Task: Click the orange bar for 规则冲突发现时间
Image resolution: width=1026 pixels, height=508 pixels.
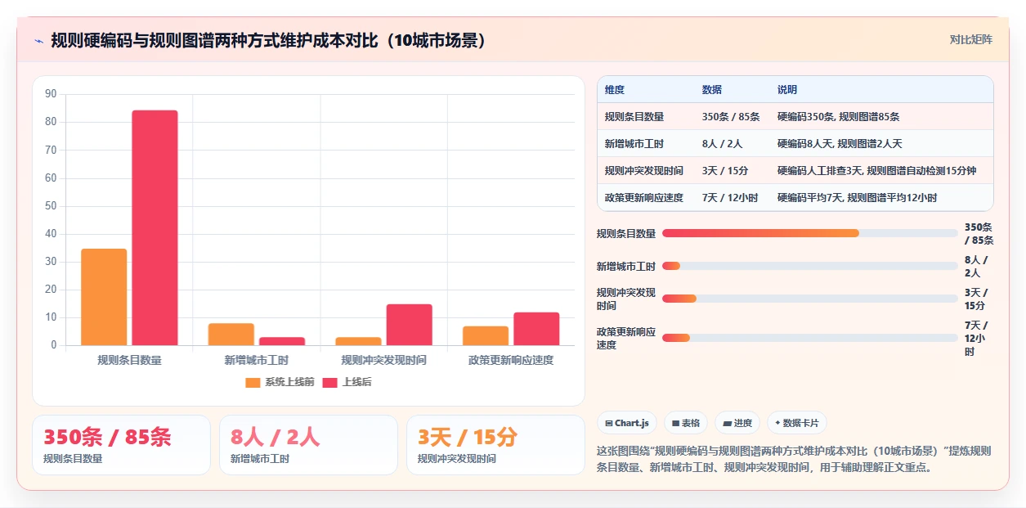Action: (358, 341)
